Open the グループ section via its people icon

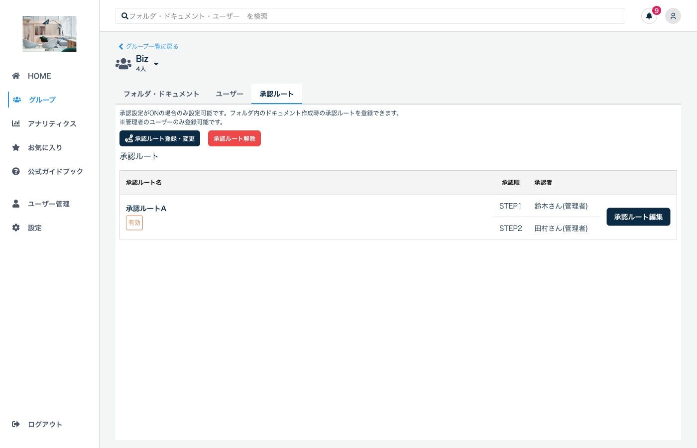16,100
